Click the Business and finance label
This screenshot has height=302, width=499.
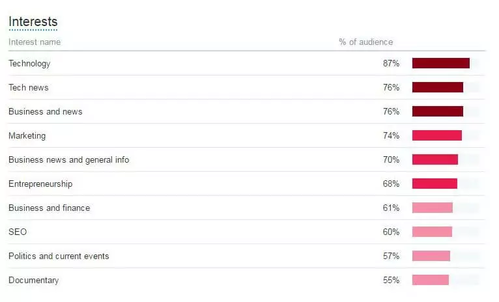click(x=50, y=208)
